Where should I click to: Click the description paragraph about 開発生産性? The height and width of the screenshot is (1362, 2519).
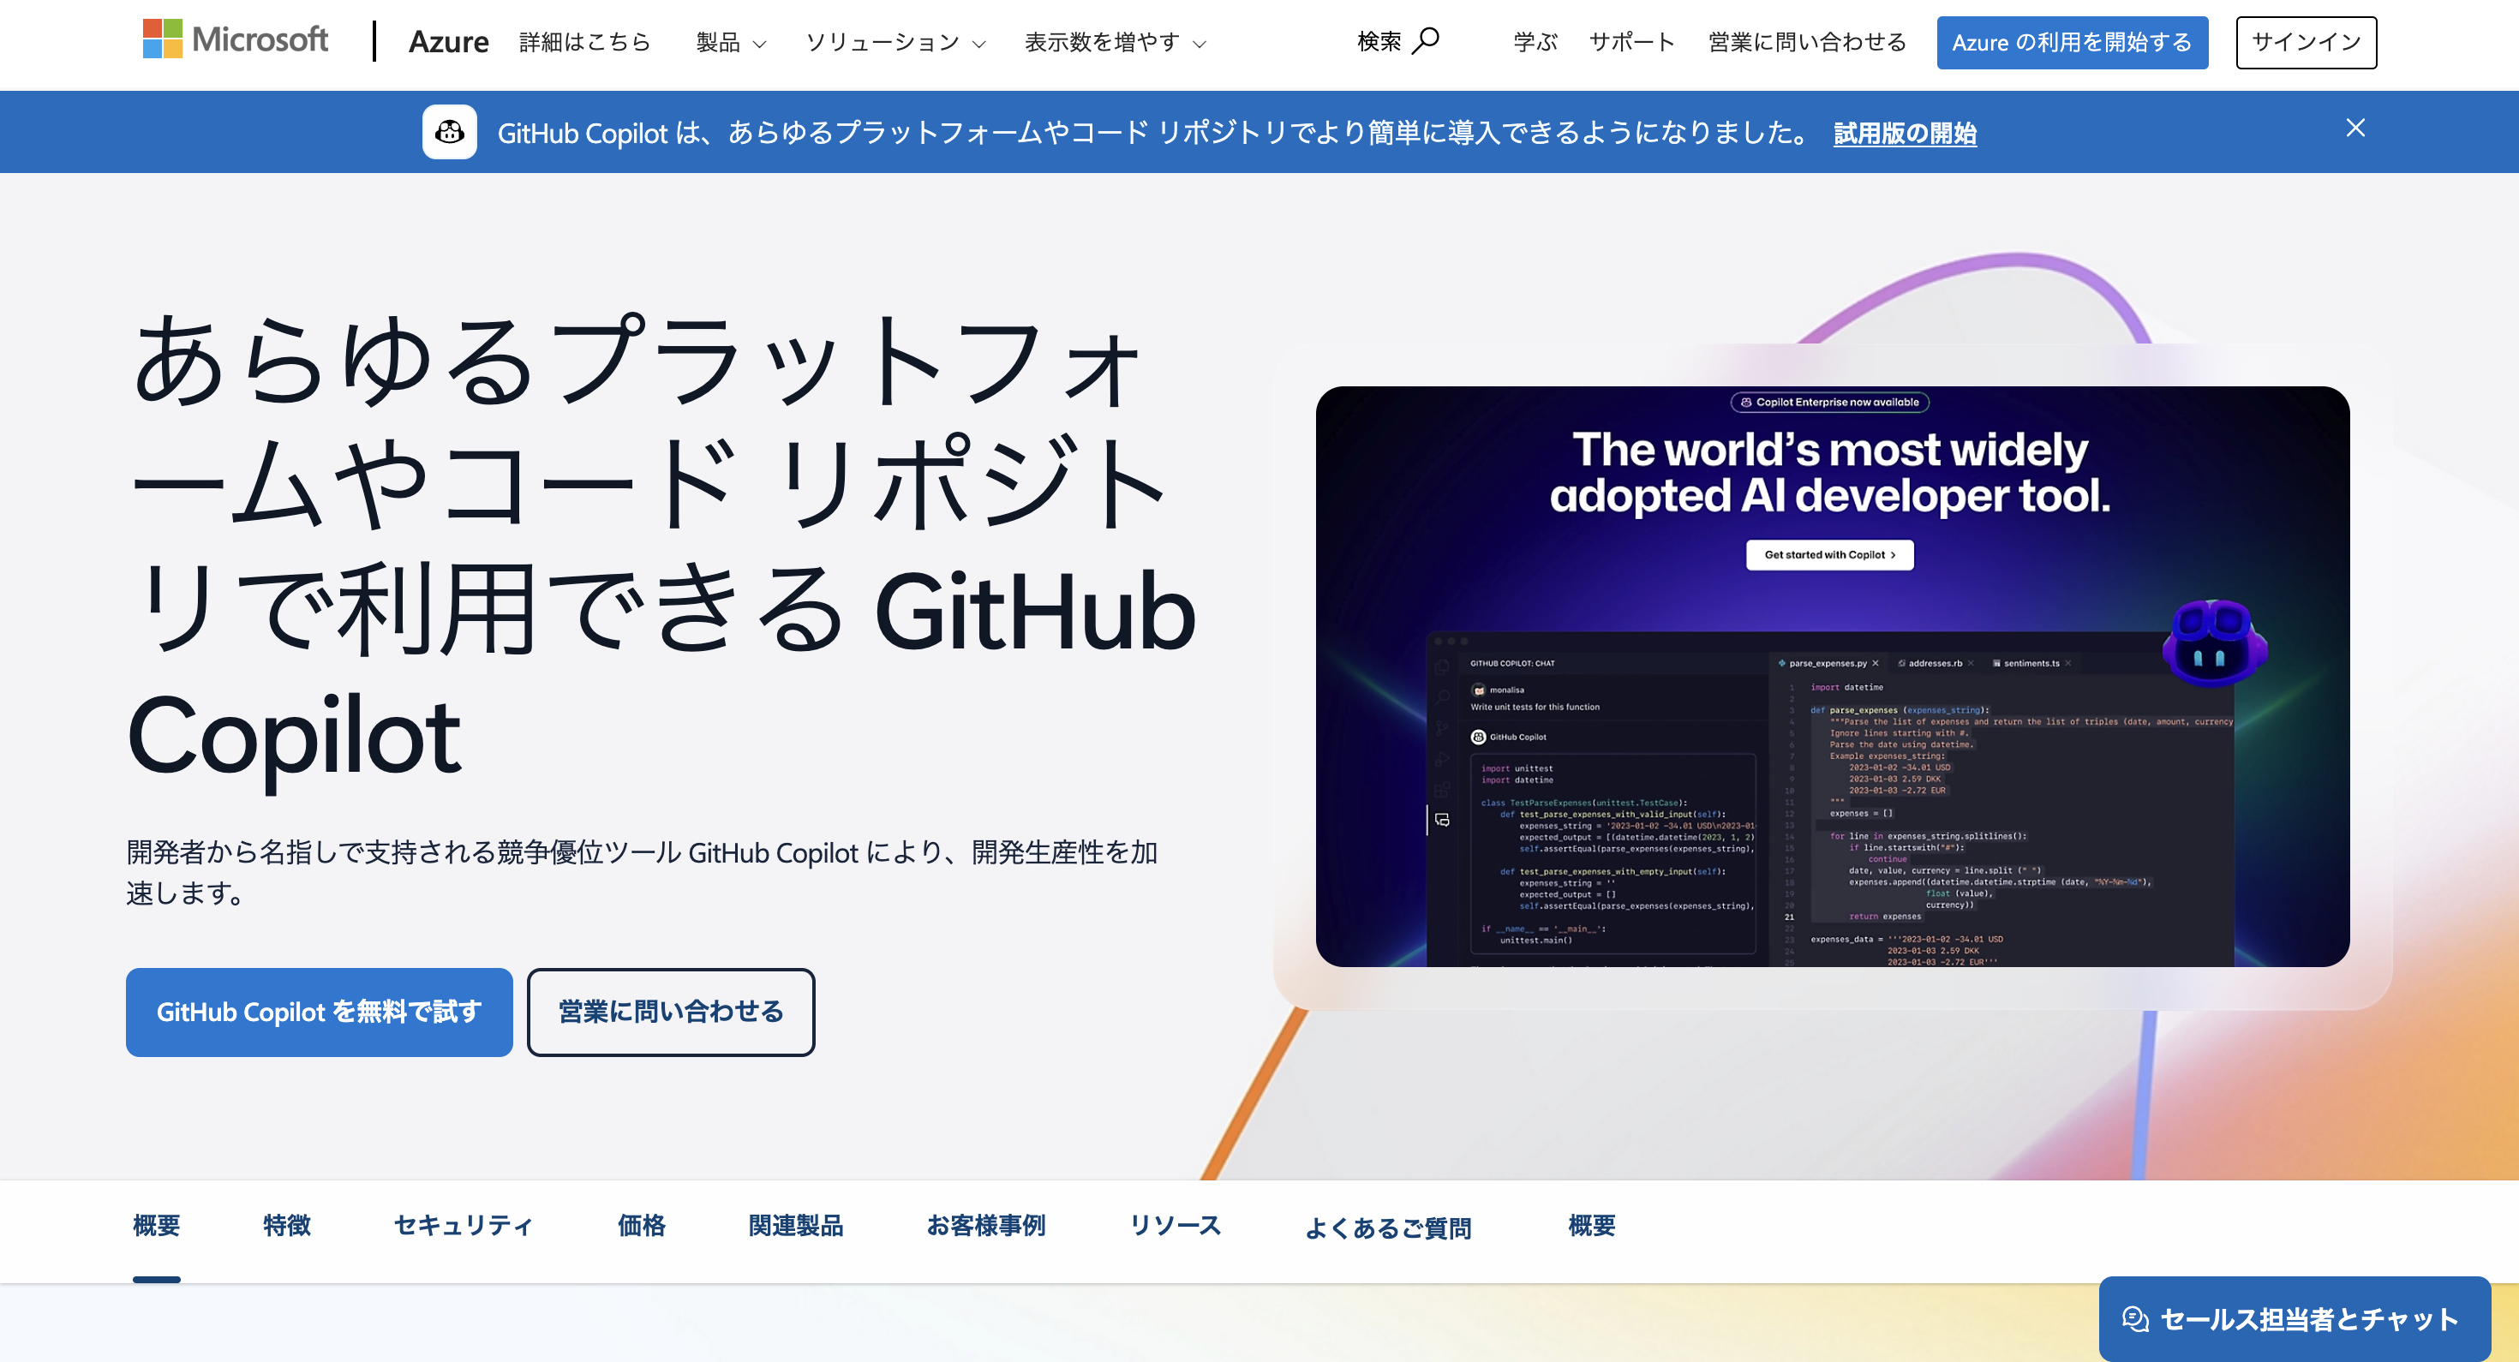click(x=642, y=872)
